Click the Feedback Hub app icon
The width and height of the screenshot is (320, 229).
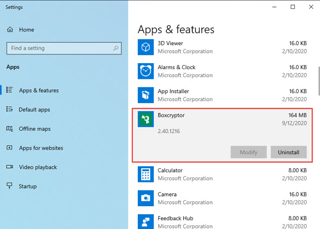[146, 222]
